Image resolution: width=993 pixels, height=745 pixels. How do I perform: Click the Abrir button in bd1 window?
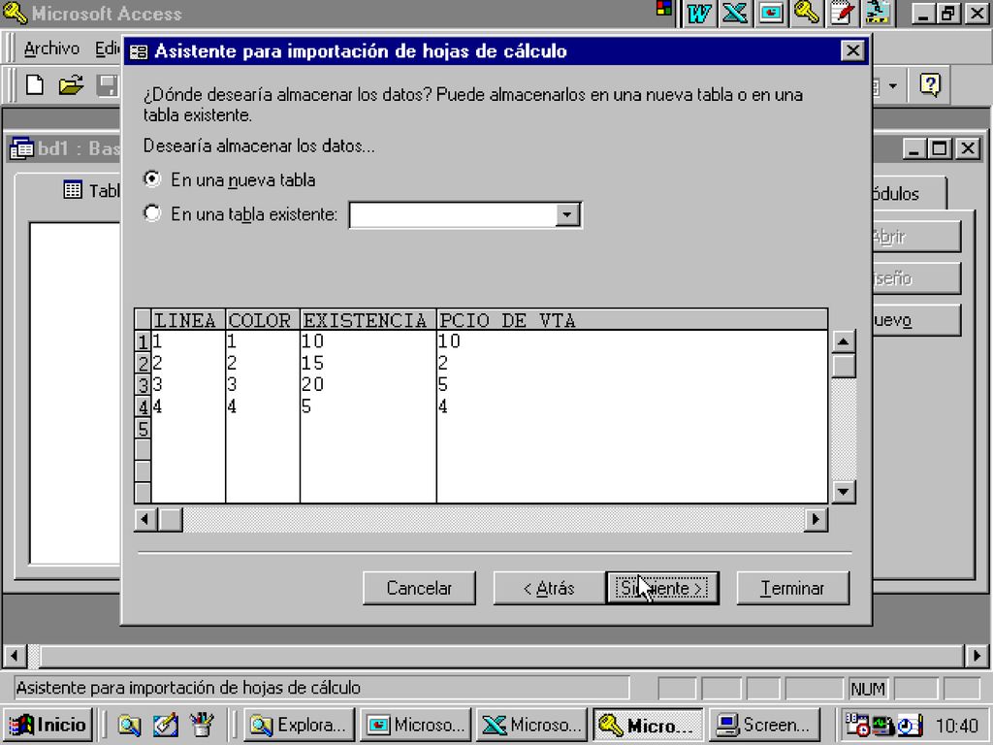pos(915,237)
